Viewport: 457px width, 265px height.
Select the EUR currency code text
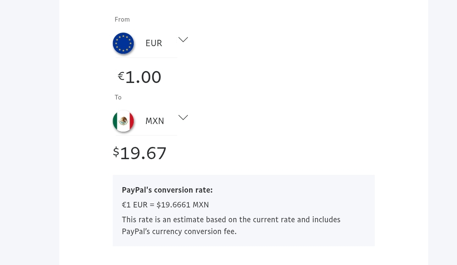(x=154, y=43)
